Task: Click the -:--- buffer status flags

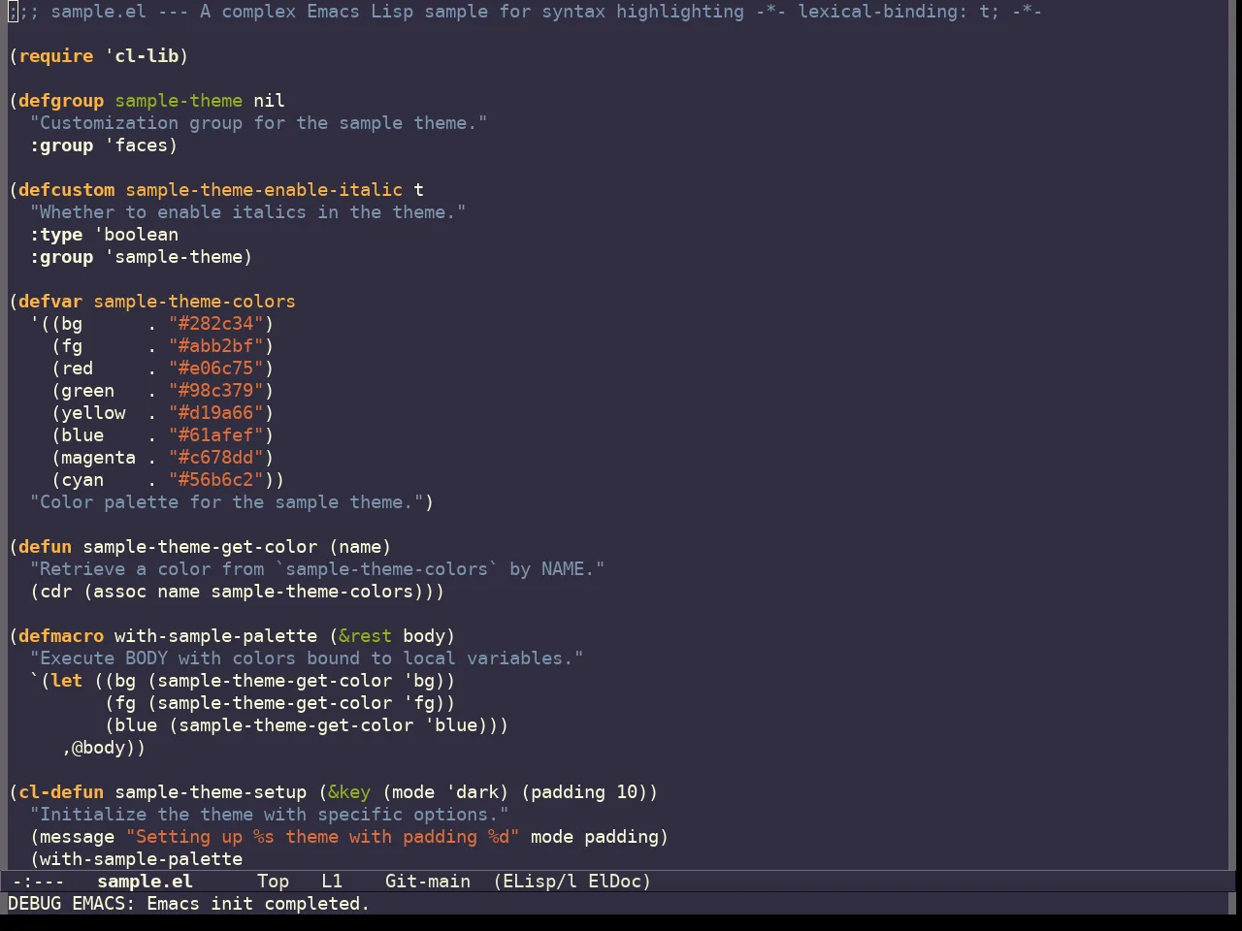Action: (x=38, y=882)
